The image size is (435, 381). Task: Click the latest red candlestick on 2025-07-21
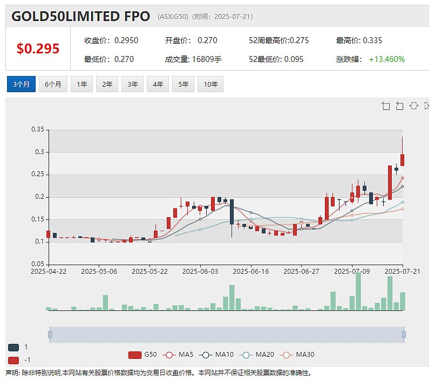(x=402, y=160)
